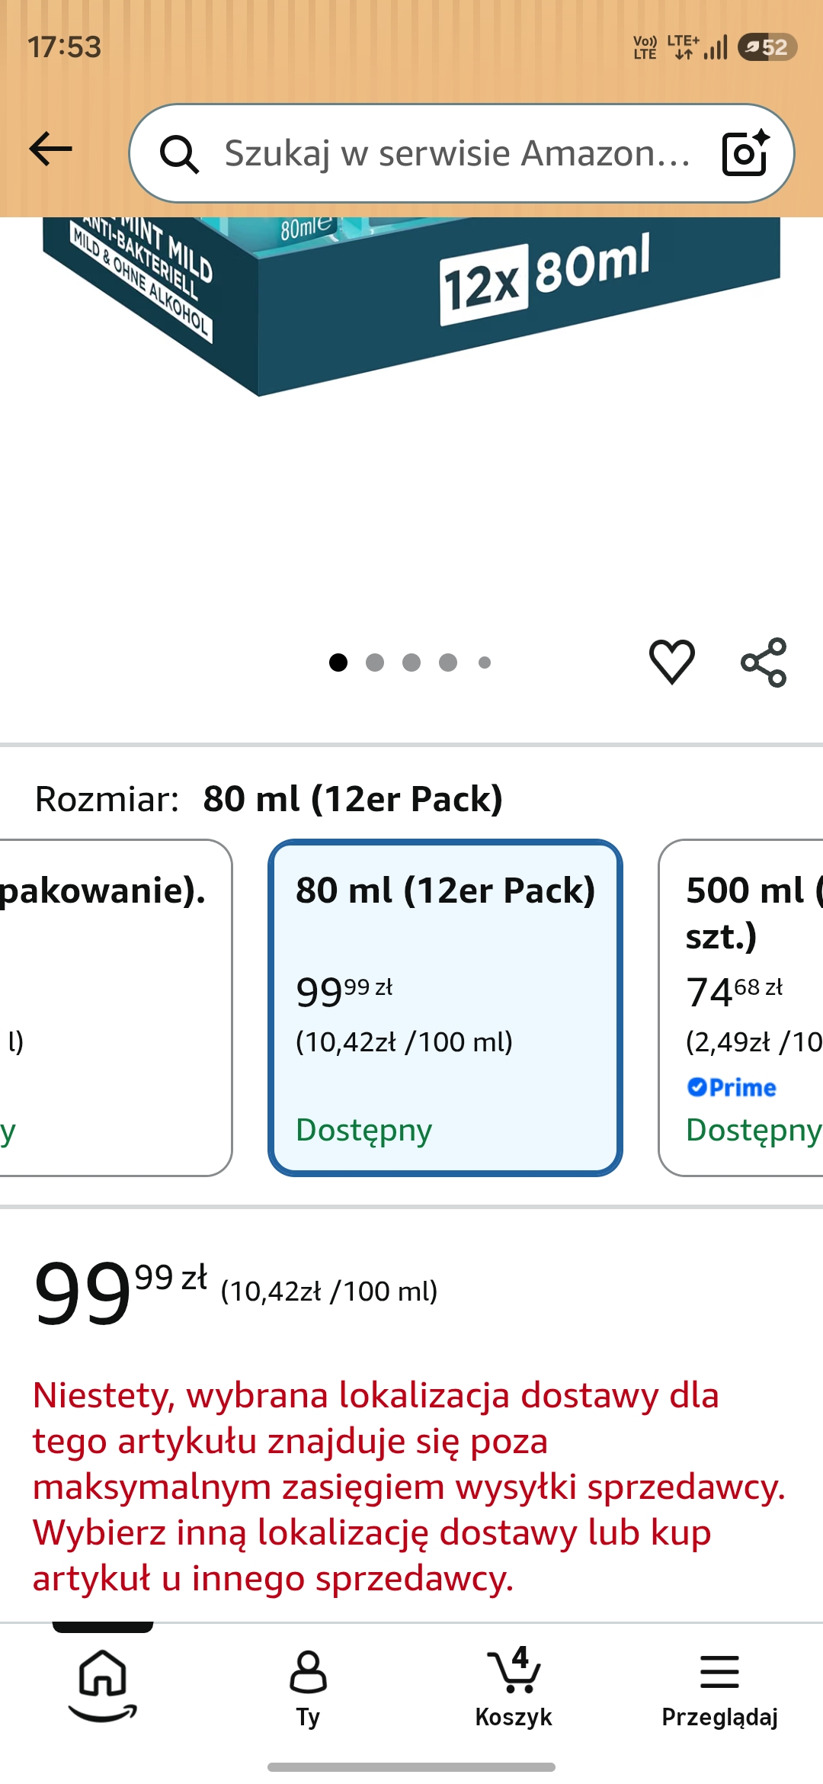Image resolution: width=823 pixels, height=1784 pixels.
Task: Select the 80 ml (12er Pack) size option
Action: point(445,1008)
